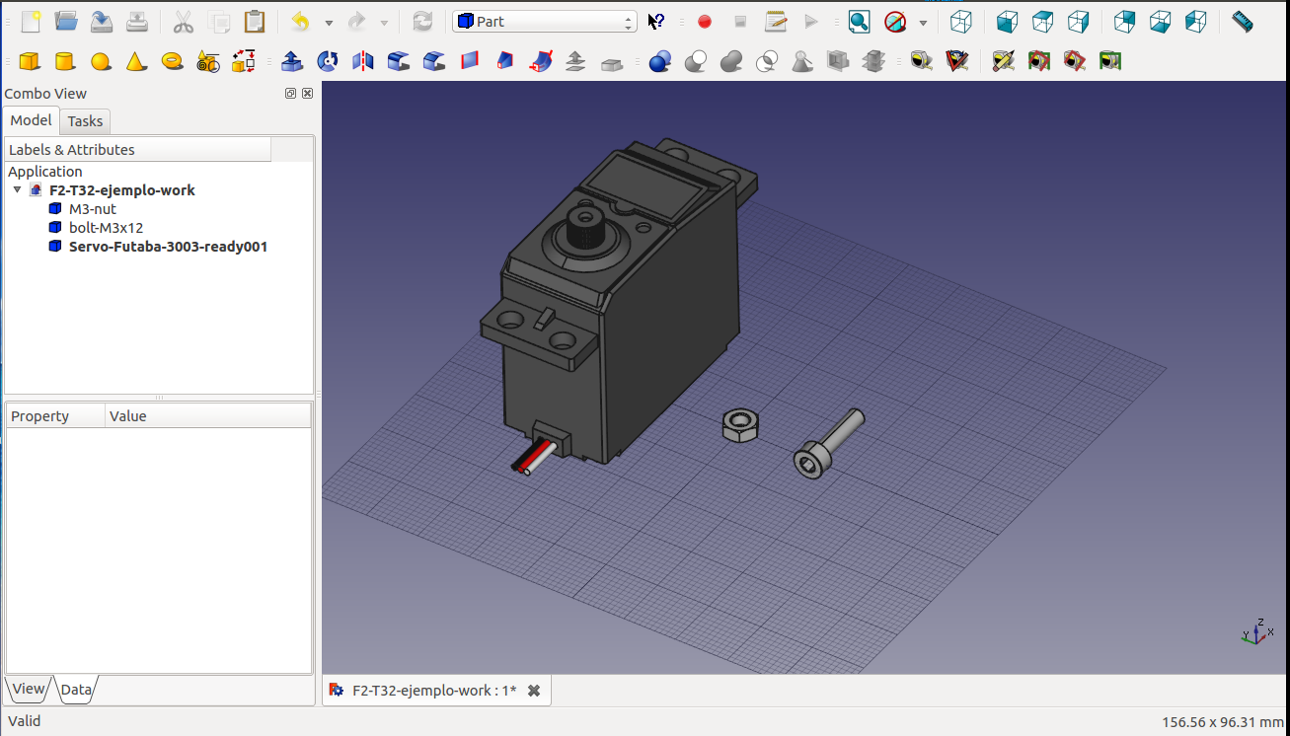Image resolution: width=1290 pixels, height=736 pixels.
Task: Create a box primitive with the cube icon
Action: click(30, 62)
